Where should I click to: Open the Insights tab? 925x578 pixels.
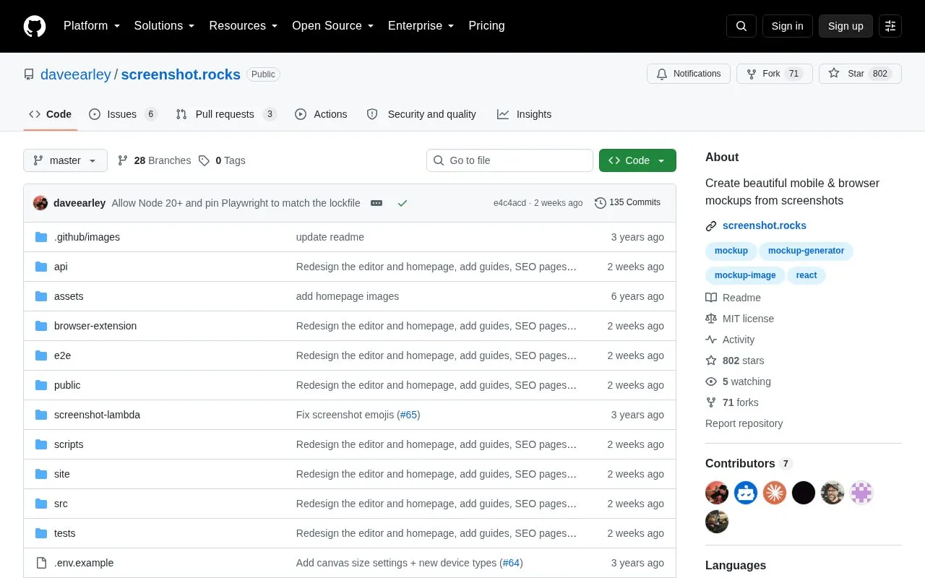(x=524, y=114)
